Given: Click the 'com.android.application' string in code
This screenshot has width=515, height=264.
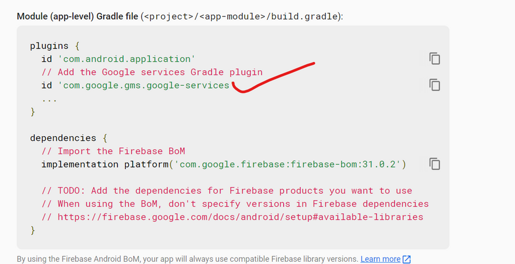Looking at the screenshot, I should (x=126, y=59).
